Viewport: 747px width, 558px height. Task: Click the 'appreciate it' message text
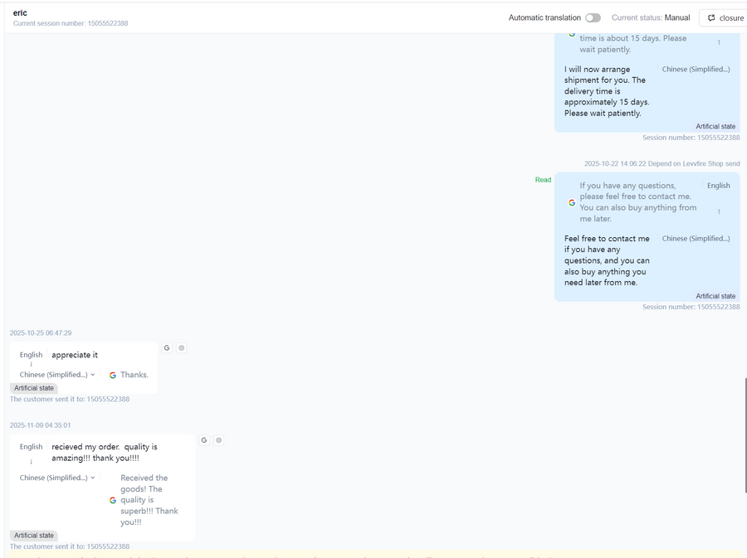pos(75,355)
